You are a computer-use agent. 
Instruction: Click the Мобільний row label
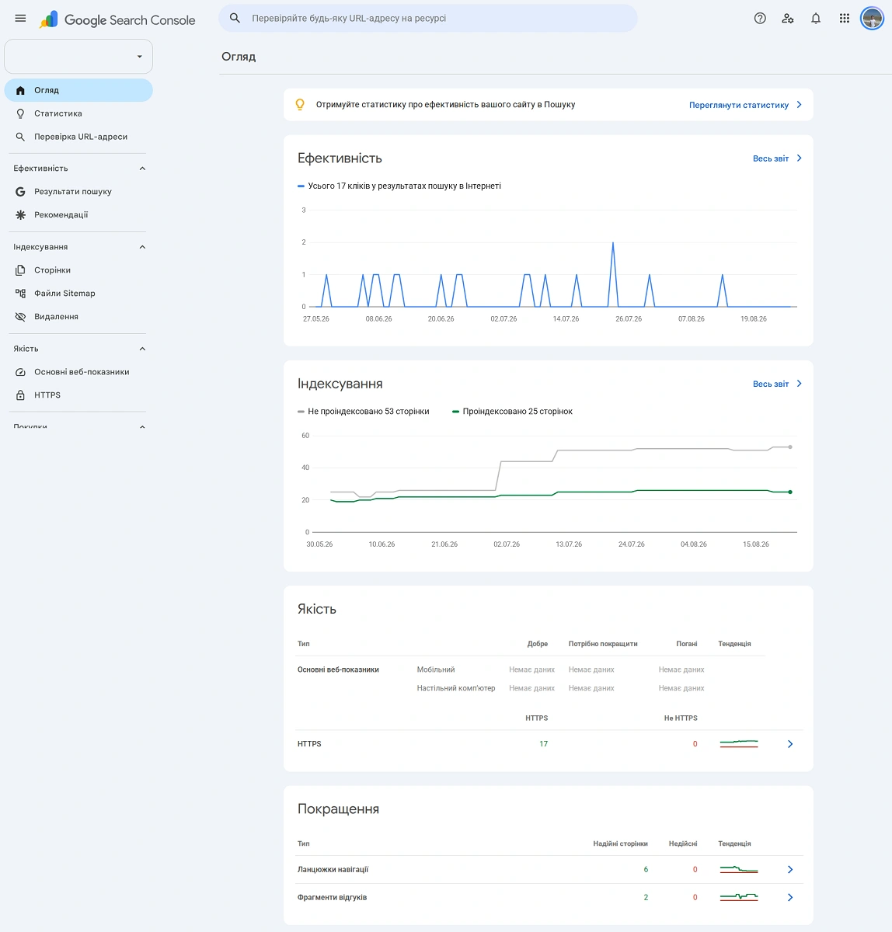tap(436, 669)
